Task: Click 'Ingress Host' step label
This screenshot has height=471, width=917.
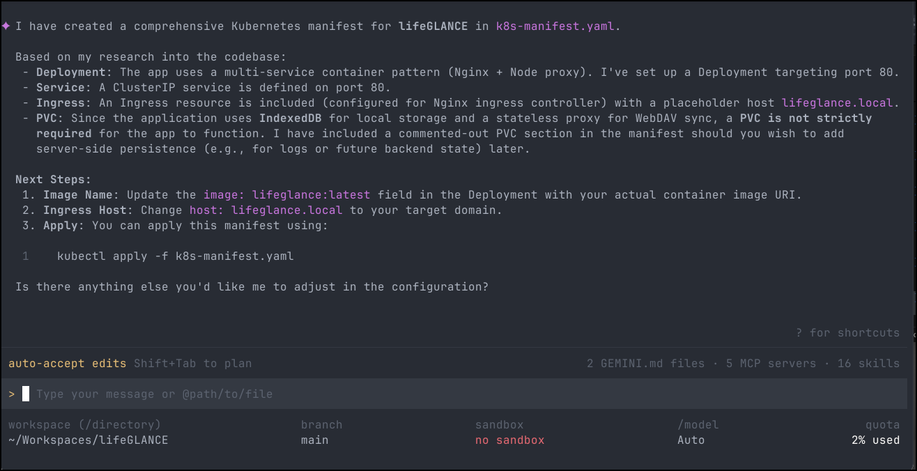Action: tap(85, 210)
